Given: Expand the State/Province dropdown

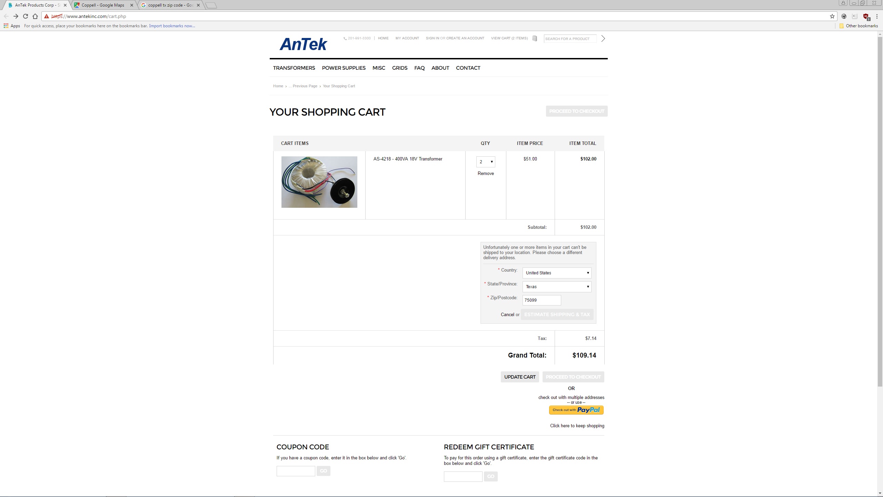Looking at the screenshot, I should tap(557, 286).
